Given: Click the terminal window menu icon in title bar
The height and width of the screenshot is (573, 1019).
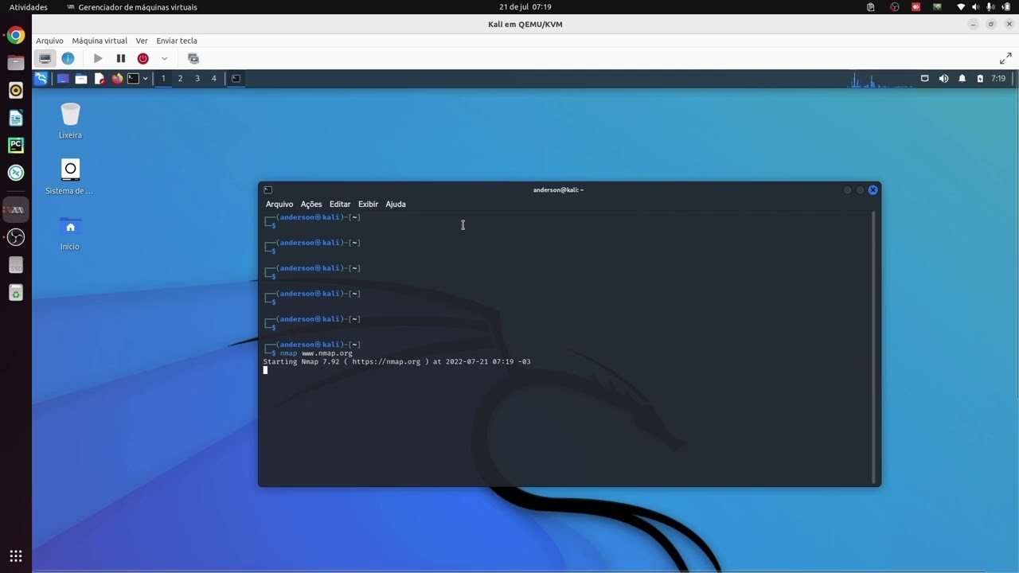Looking at the screenshot, I should (267, 190).
